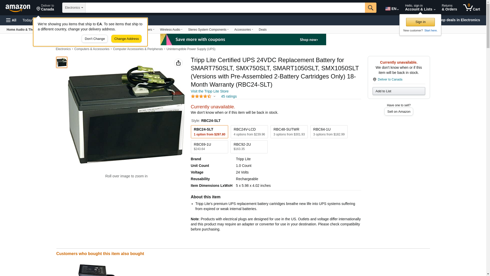Expand the Add to List dropdown
Screen dimensions: 490x276
point(399,91)
